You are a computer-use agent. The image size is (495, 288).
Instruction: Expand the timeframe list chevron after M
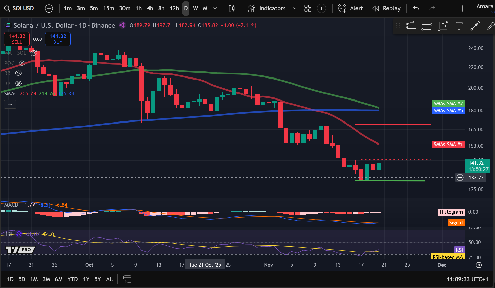(x=215, y=8)
